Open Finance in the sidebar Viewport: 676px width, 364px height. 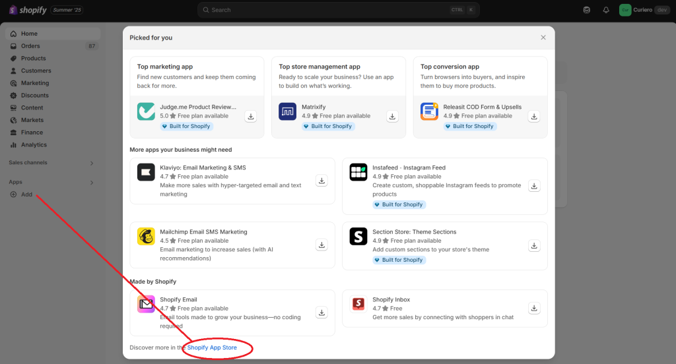(x=53, y=133)
